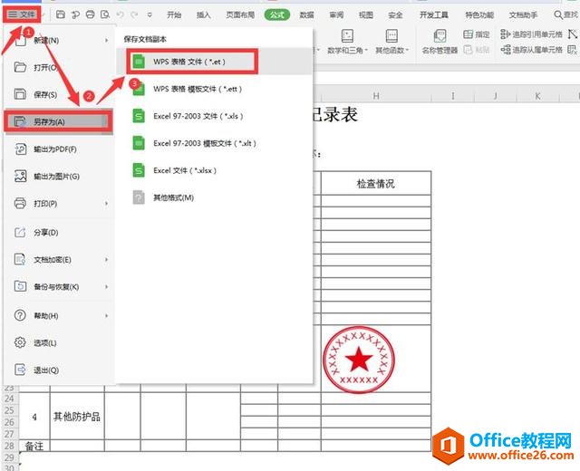Choose 打印(P) in the file menu
The height and width of the screenshot is (471, 580).
click(58, 203)
